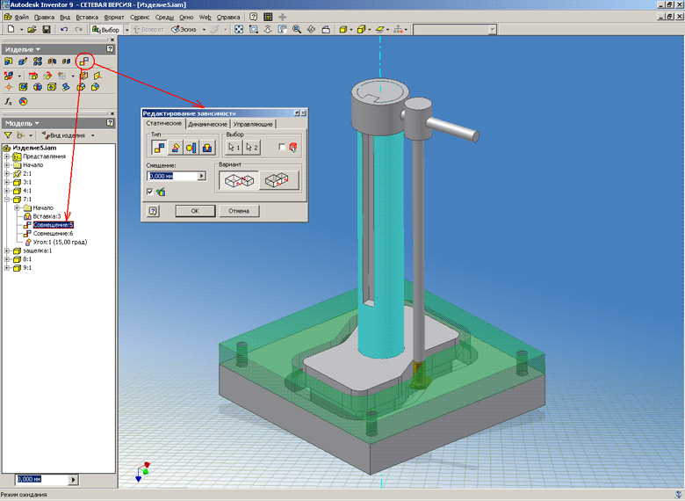Click the Create Component panel icon

[23, 62]
